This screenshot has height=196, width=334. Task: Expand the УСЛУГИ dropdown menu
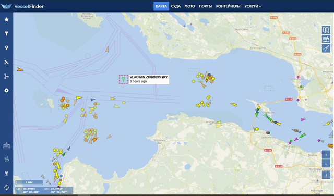tap(253, 6)
